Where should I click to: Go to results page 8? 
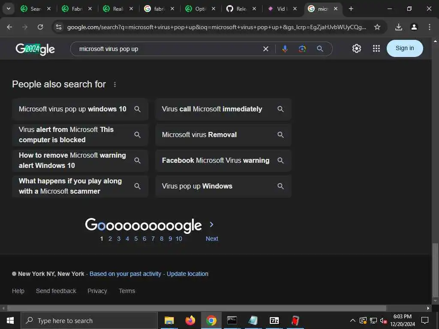162,239
